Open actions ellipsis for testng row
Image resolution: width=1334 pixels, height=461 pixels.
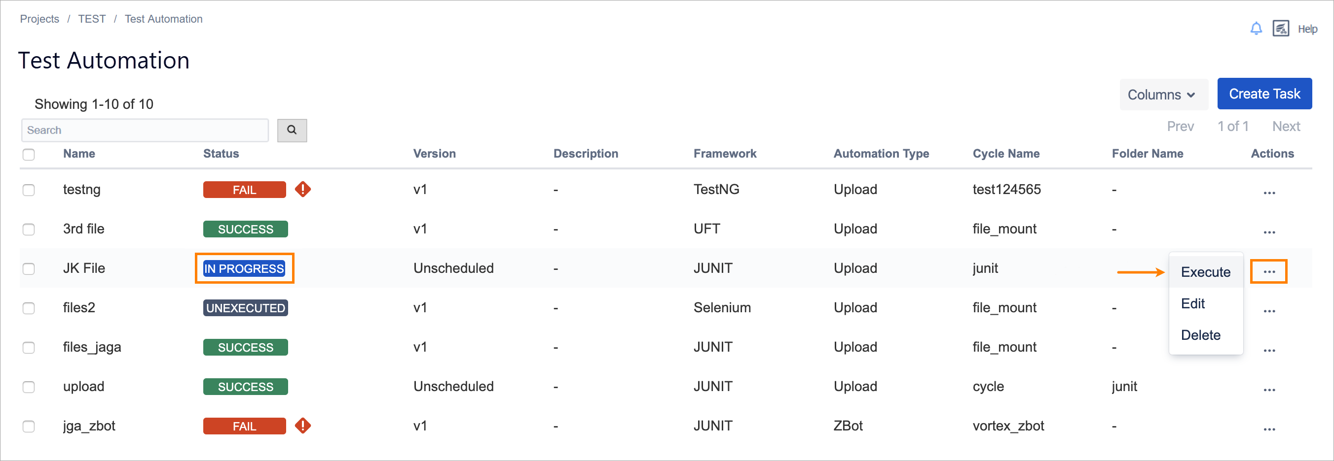click(x=1269, y=192)
